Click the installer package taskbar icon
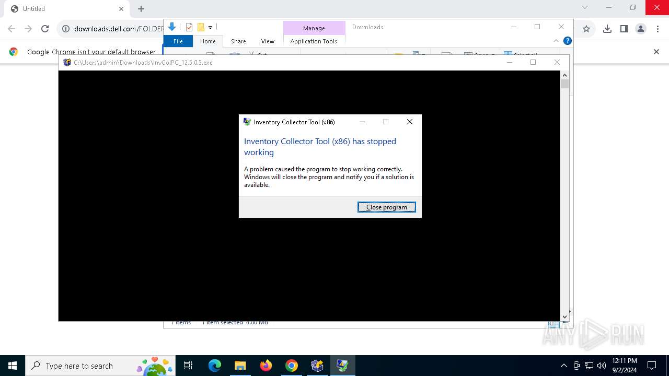The image size is (669, 376). pos(317,366)
